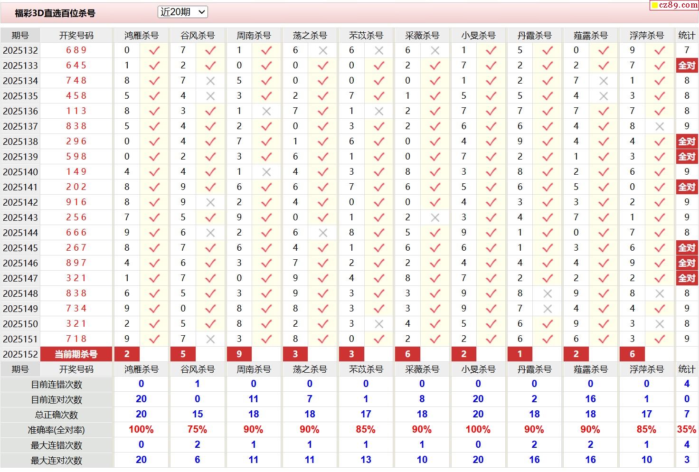Click winning number 6 8 9

(76, 50)
